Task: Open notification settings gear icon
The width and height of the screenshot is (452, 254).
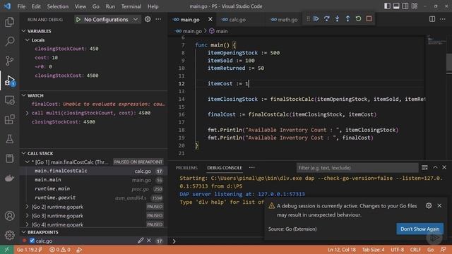Action: (x=429, y=205)
